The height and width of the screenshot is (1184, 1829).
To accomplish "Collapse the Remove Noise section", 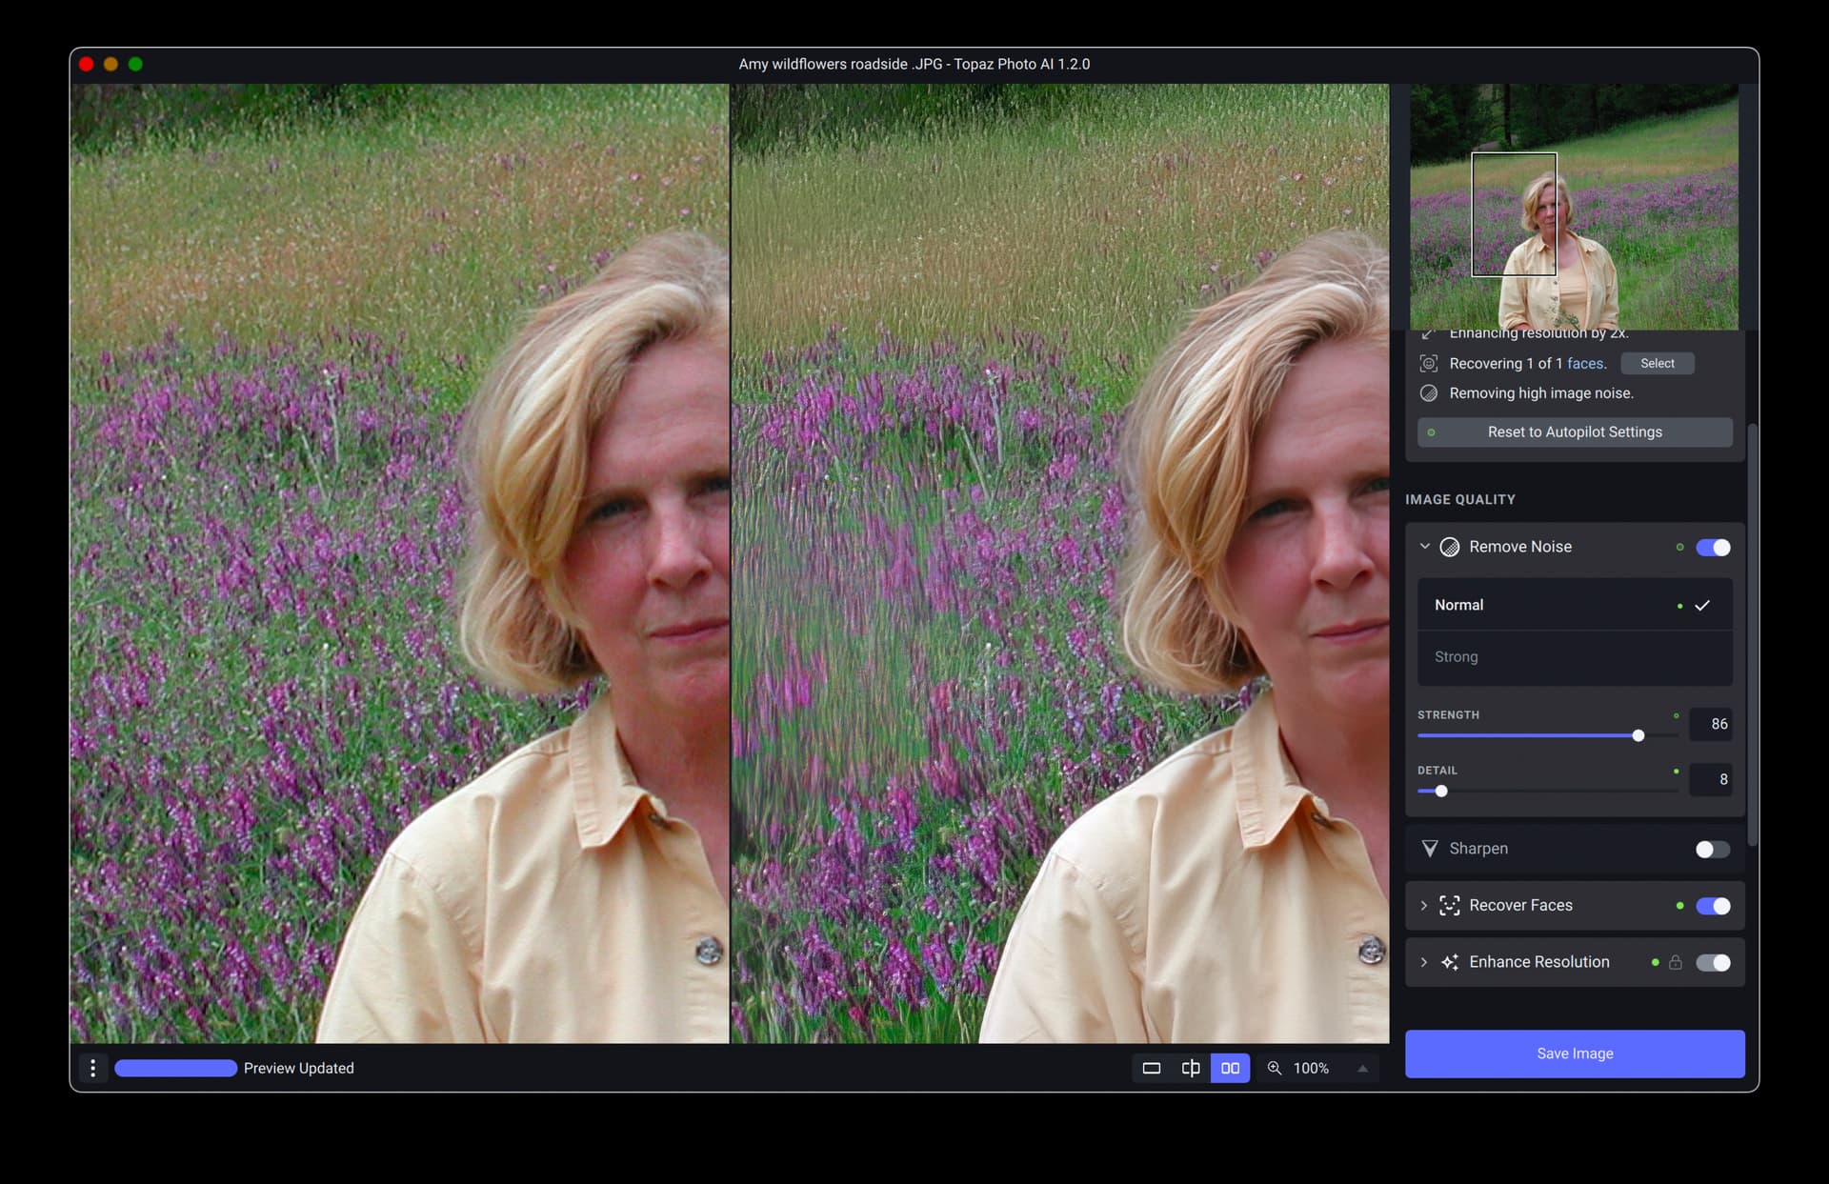I will click(1424, 546).
